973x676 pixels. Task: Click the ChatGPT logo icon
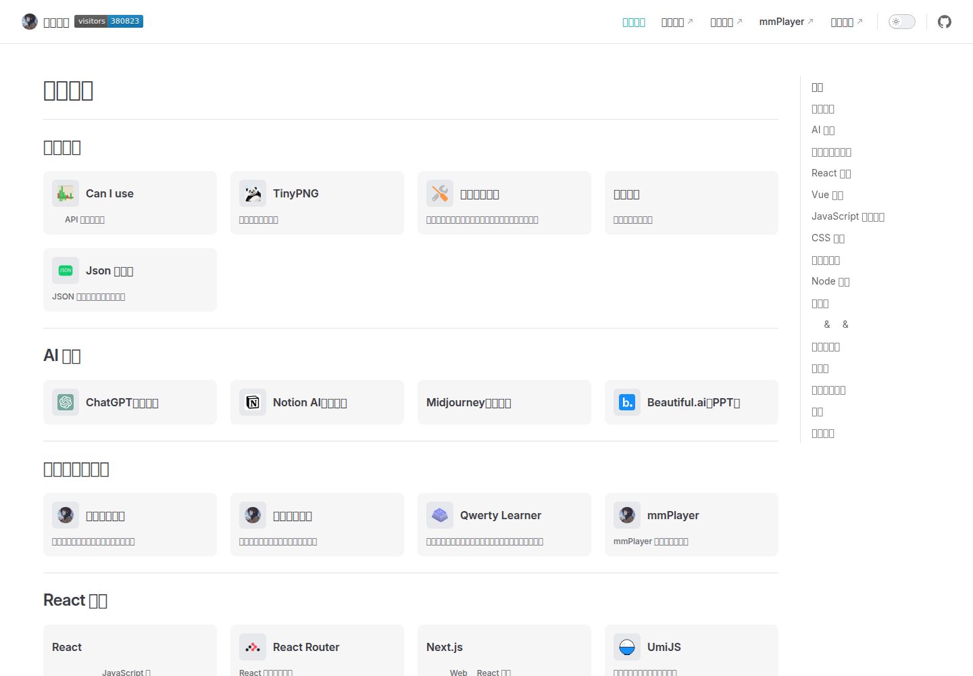coord(66,402)
